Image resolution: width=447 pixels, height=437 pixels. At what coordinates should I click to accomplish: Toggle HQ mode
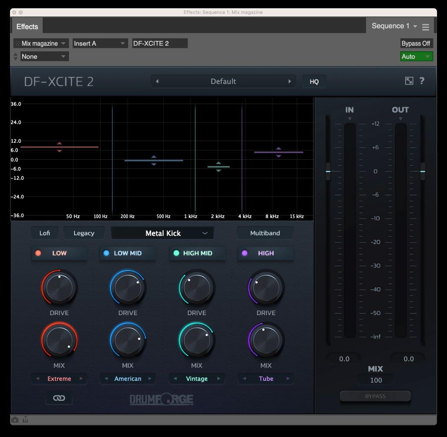[x=314, y=81]
